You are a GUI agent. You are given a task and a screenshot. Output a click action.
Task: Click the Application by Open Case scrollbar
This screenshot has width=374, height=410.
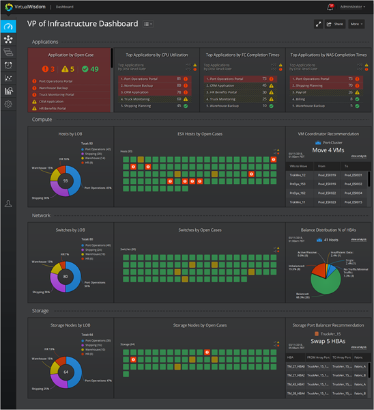[112, 58]
